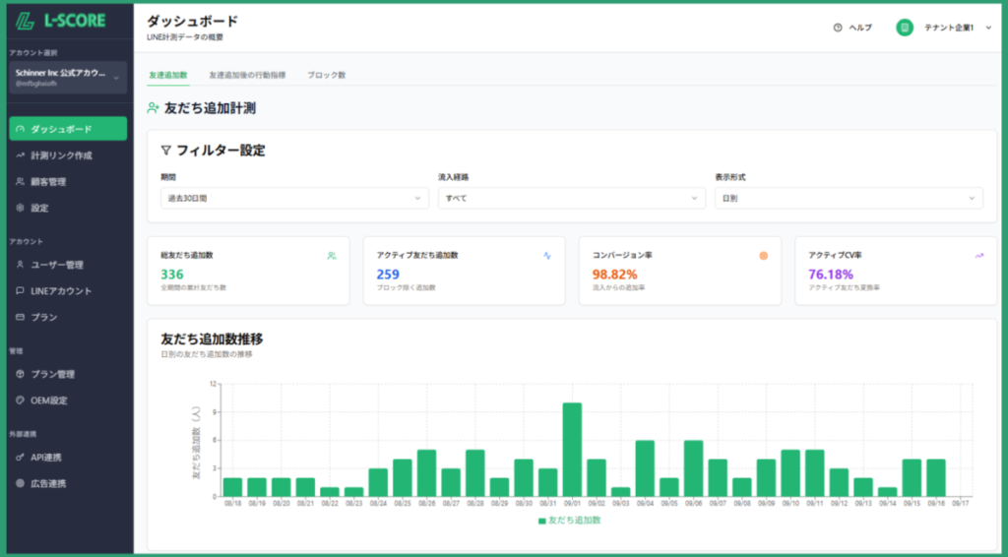Expand the 流入経路 dropdown

click(571, 198)
